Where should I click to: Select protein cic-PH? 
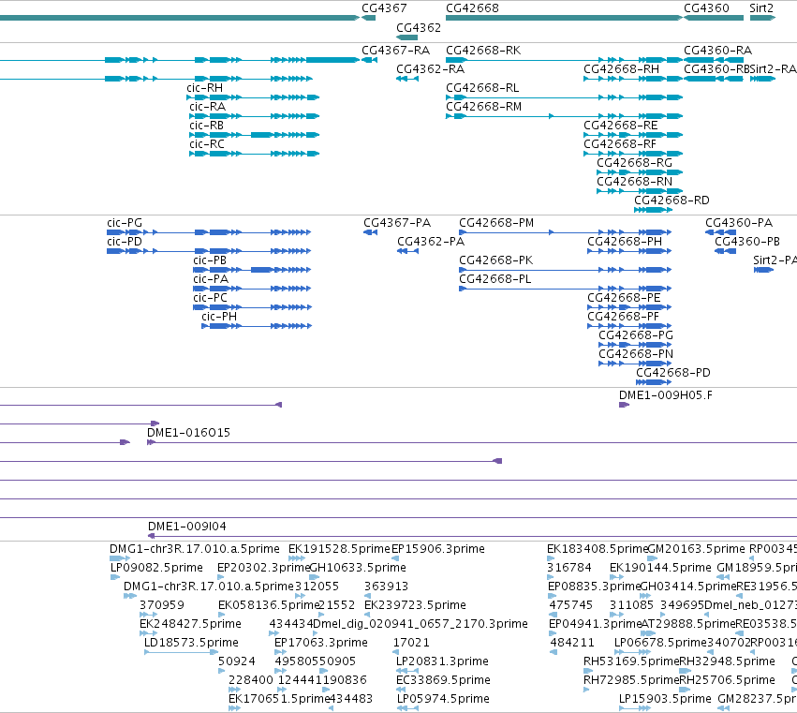pyautogui.click(x=219, y=317)
